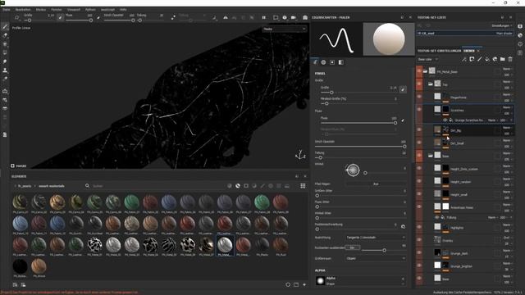Hide the Dirt_Big layer
This screenshot has width=525, height=295.
point(419,129)
